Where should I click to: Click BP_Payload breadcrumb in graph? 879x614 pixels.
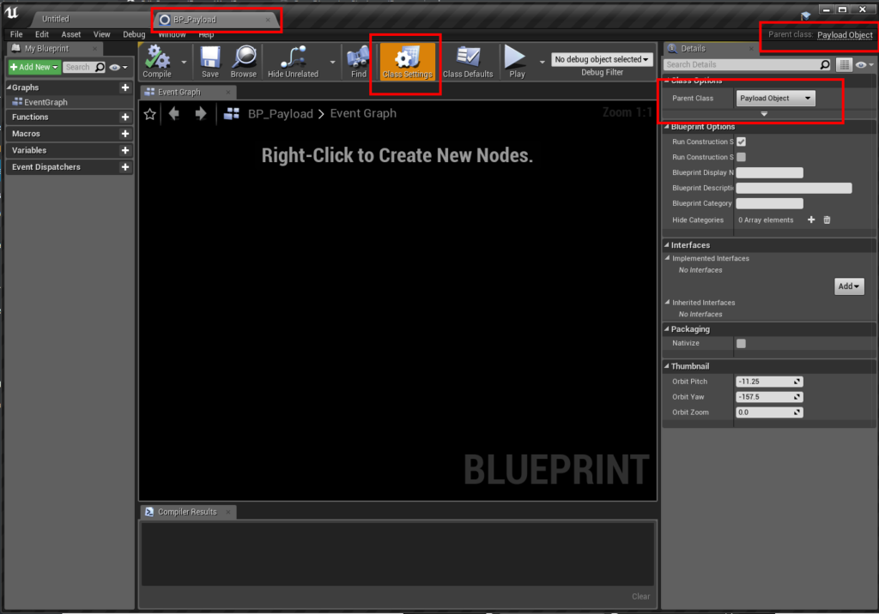(x=281, y=114)
